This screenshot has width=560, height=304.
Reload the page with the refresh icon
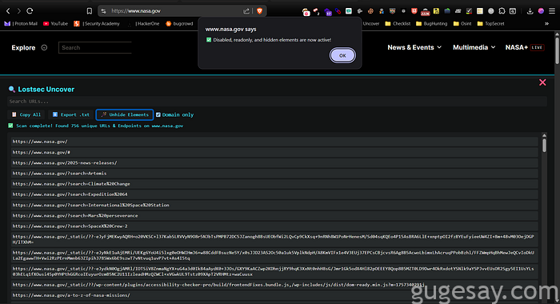coord(30,11)
